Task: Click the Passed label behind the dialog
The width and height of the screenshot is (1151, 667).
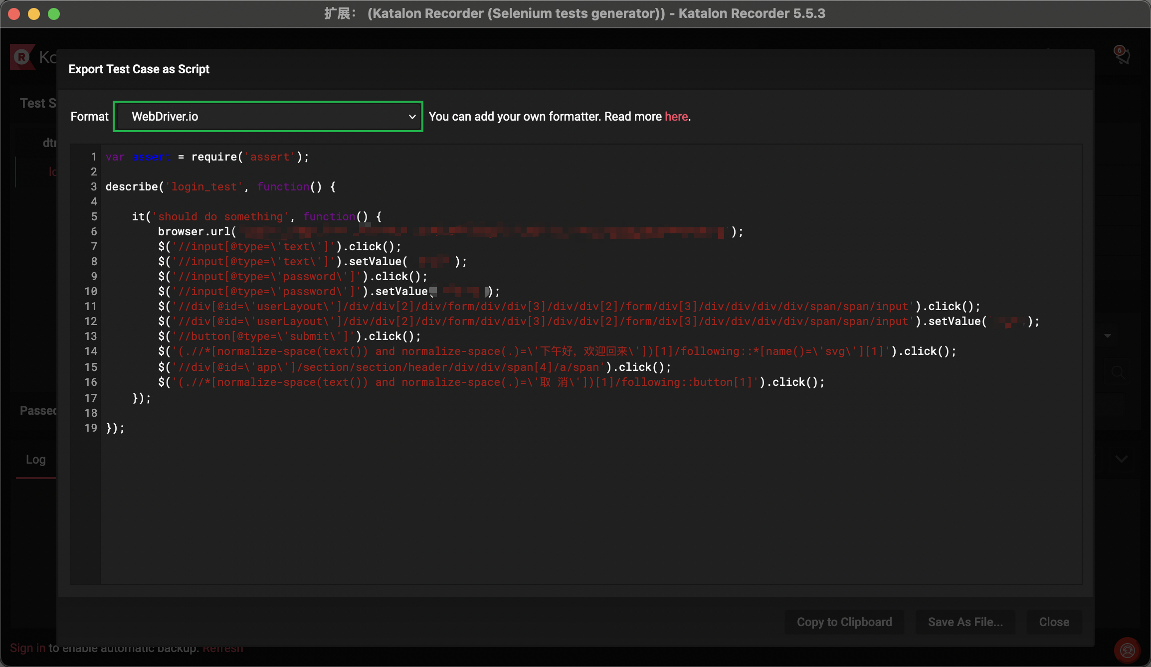Action: click(x=38, y=410)
